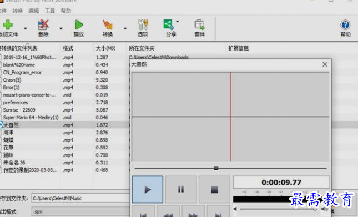Open the Options (选项) tools icon
This screenshot has width=358, height=217.
click(x=143, y=24)
